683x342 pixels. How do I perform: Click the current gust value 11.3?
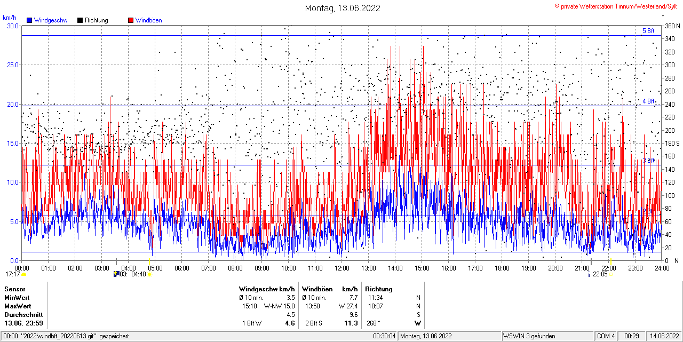[351, 323]
